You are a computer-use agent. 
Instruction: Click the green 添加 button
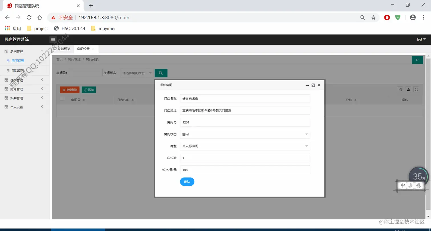coord(89,90)
